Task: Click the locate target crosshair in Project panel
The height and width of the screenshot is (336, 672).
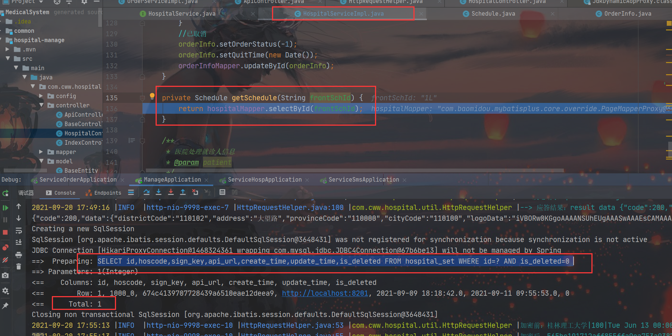Action: [x=57, y=2]
